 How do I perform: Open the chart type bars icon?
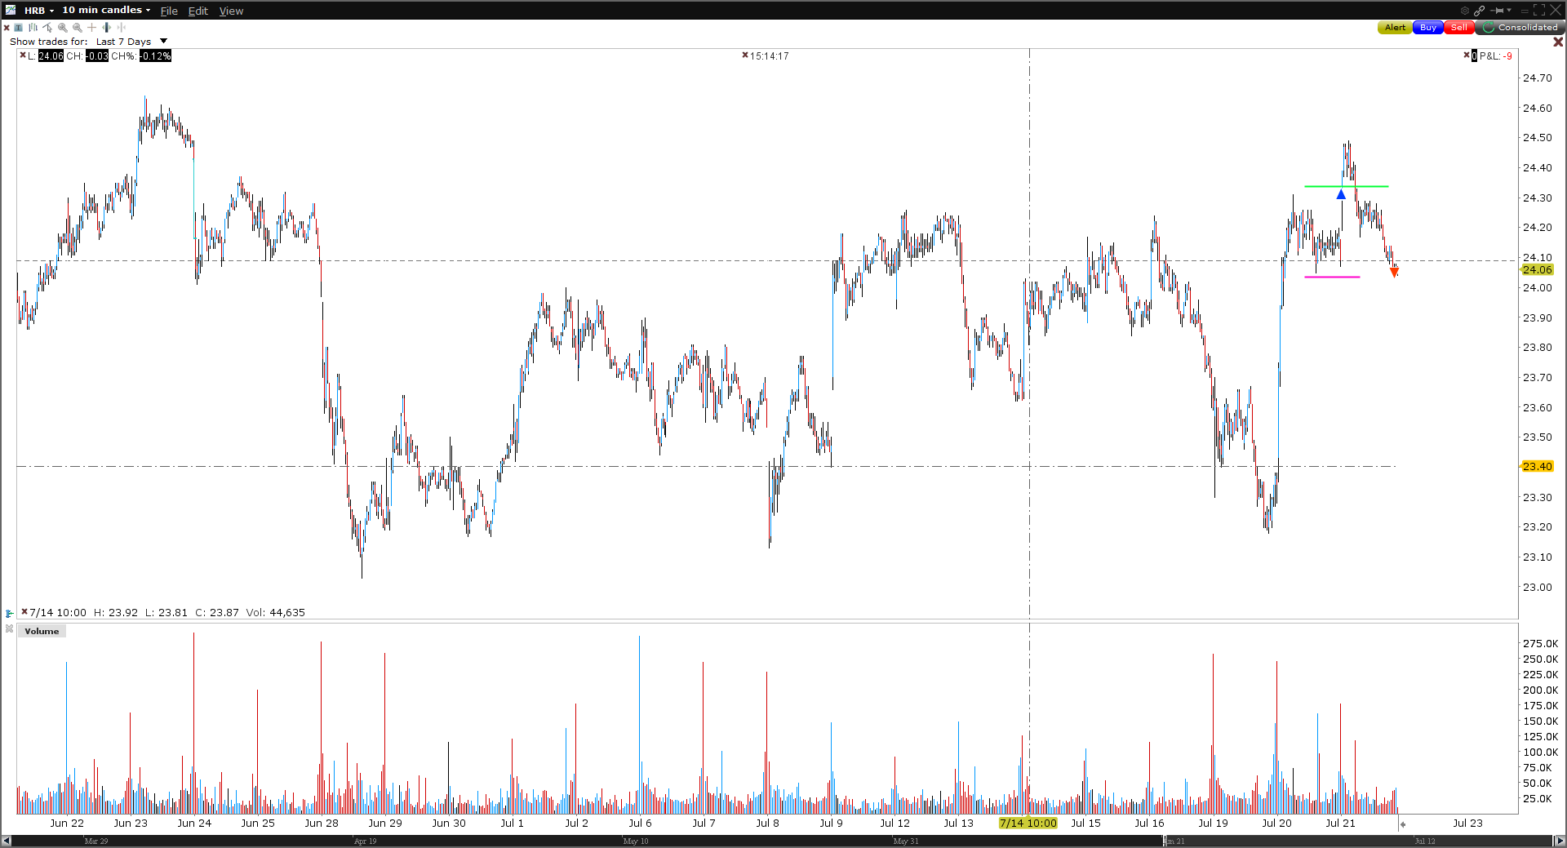33,28
